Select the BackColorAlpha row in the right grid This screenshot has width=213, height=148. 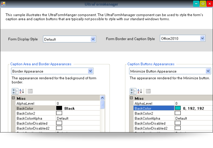pyautogui.click(x=173, y=118)
